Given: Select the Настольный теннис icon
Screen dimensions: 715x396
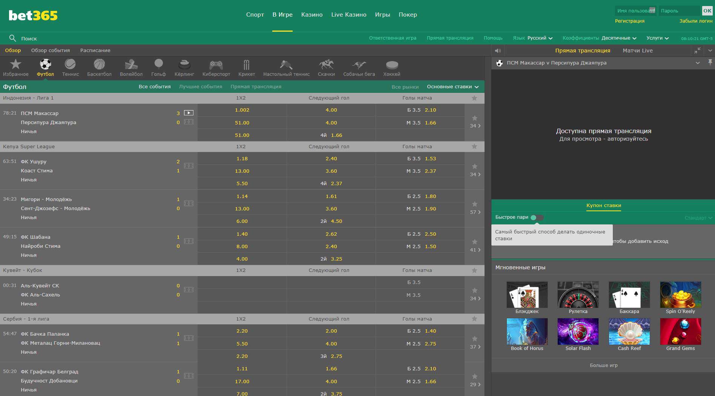Looking at the screenshot, I should click(286, 64).
